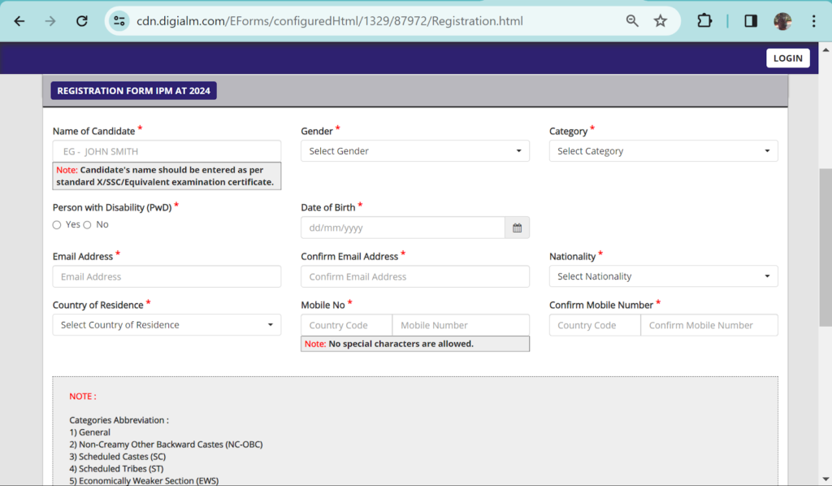Image resolution: width=832 pixels, height=486 pixels.
Task: Focus the Name of Candidate input field
Action: click(x=167, y=151)
